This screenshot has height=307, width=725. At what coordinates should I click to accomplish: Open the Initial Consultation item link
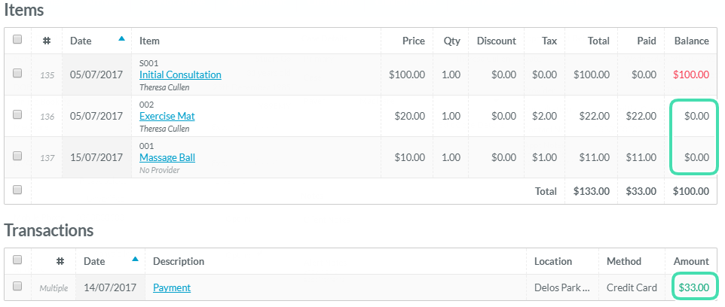[180, 74]
